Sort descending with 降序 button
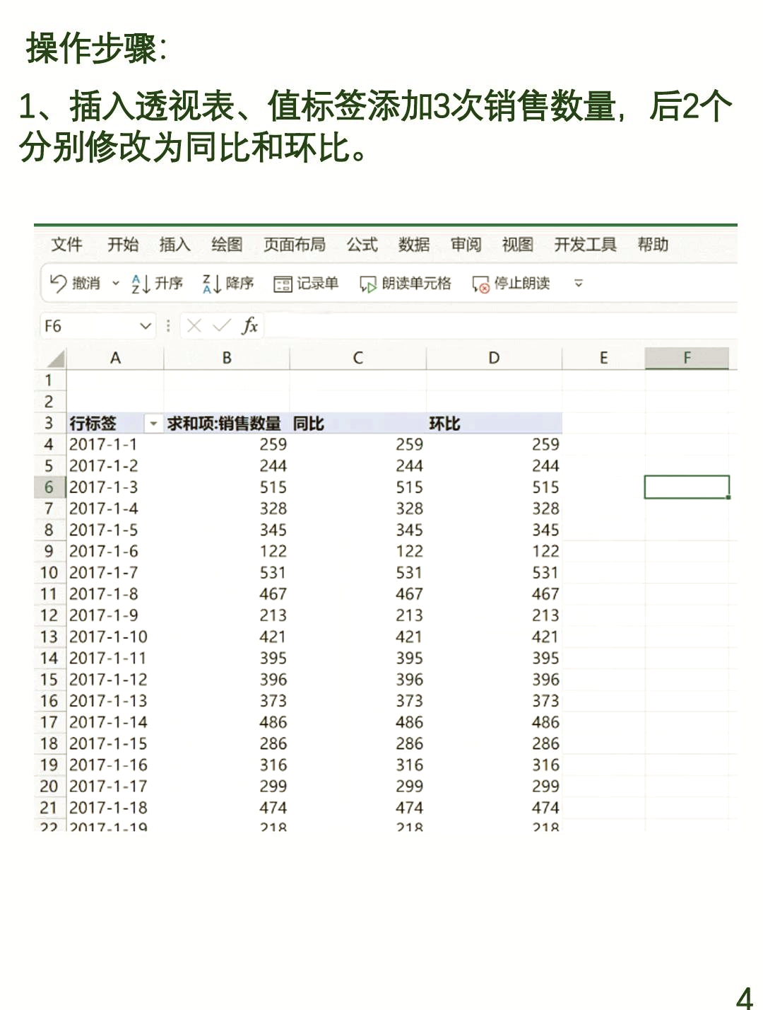 [x=228, y=284]
